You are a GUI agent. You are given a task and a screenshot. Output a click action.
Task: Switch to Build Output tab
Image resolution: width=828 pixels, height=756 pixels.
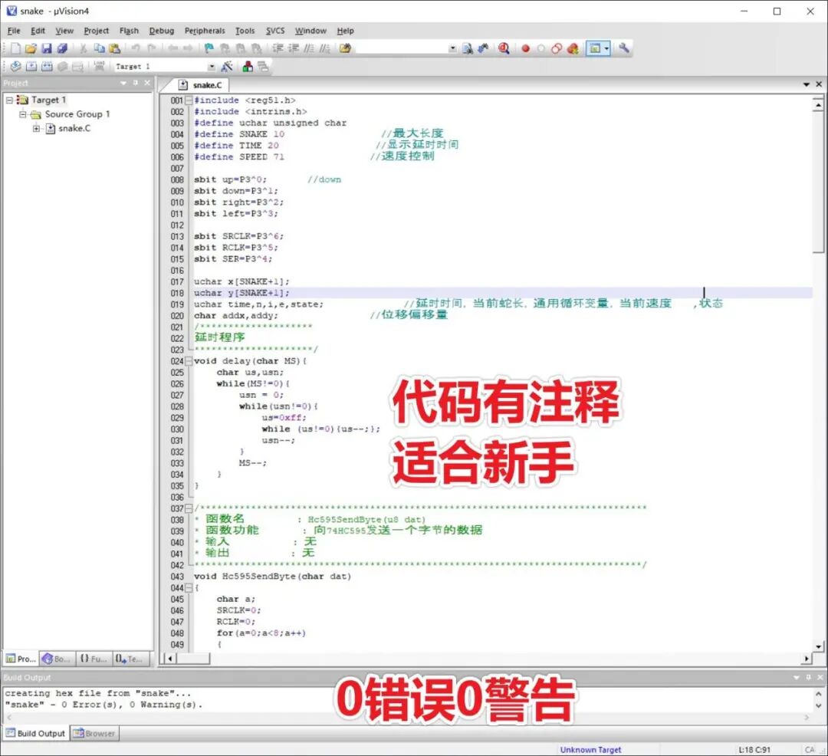pos(36,733)
